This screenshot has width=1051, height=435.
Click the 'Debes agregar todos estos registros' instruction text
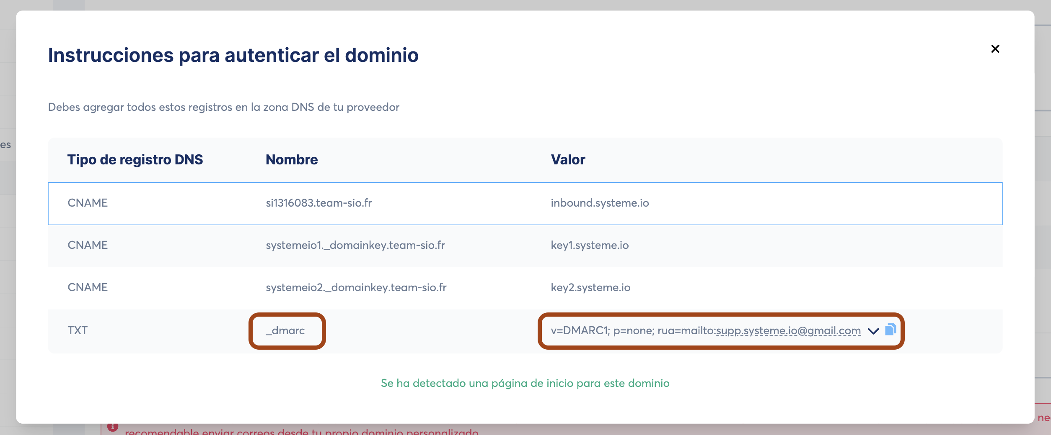[x=224, y=107]
